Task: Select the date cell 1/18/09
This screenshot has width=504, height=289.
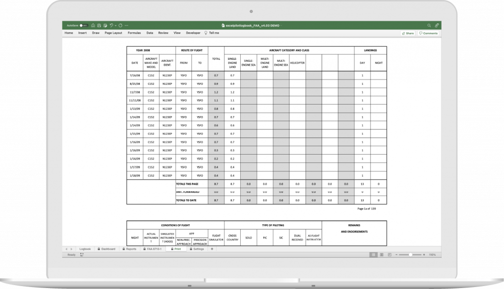Action: pyautogui.click(x=135, y=176)
